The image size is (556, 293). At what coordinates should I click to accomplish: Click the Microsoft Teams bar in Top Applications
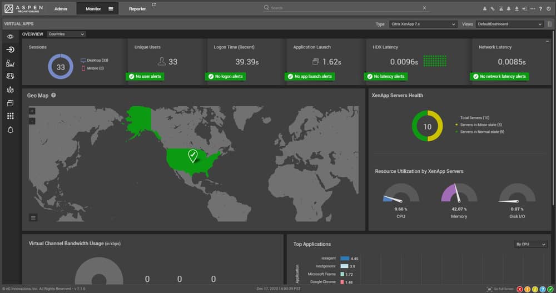coord(342,274)
